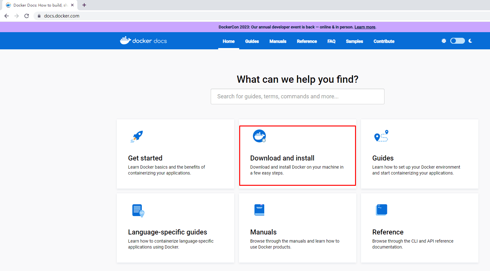Viewport: 490px width, 271px height.
Task: Click the Reference terminal icon
Action: point(381,210)
